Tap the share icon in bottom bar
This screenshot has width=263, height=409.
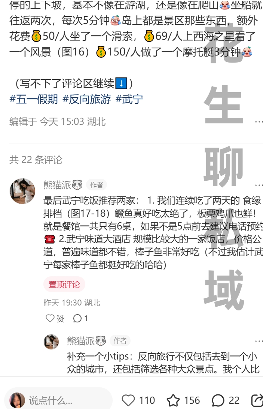pos(257,400)
